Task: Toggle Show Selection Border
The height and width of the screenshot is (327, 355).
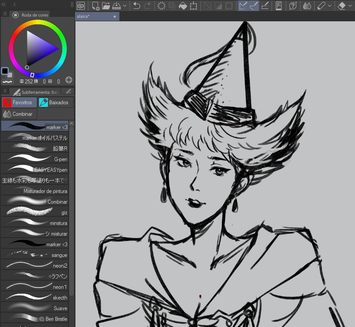Action: [229, 6]
